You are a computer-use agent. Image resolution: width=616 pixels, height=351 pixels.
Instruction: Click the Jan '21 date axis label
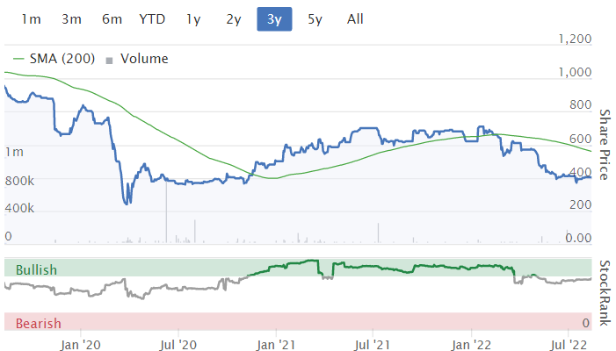pyautogui.click(x=279, y=343)
